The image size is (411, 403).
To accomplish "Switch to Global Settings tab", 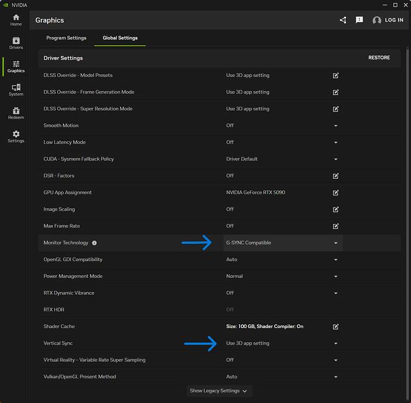I will coord(120,38).
